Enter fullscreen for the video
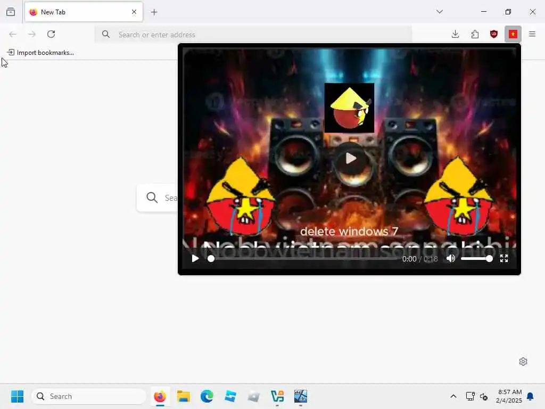The width and height of the screenshot is (545, 409). (504, 258)
